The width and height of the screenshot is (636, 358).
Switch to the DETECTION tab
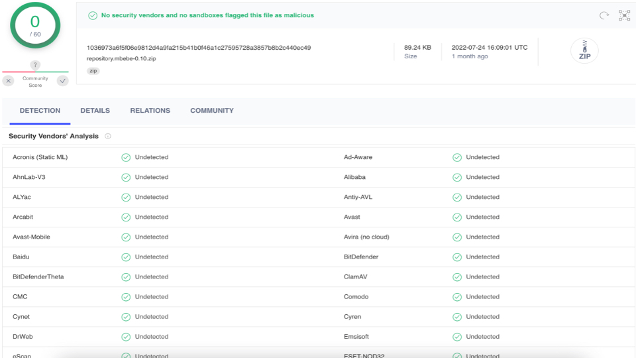point(40,111)
